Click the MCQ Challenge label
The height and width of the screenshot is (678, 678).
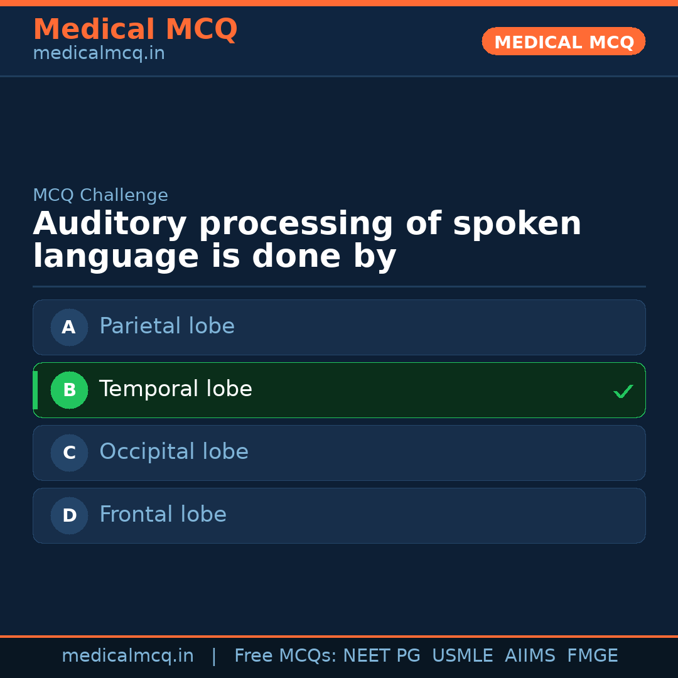tap(100, 195)
